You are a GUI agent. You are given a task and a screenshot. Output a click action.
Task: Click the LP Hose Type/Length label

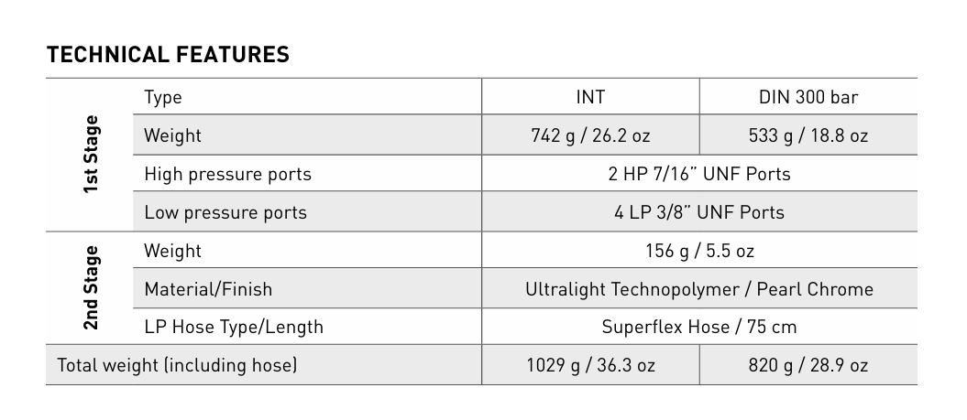[234, 327]
